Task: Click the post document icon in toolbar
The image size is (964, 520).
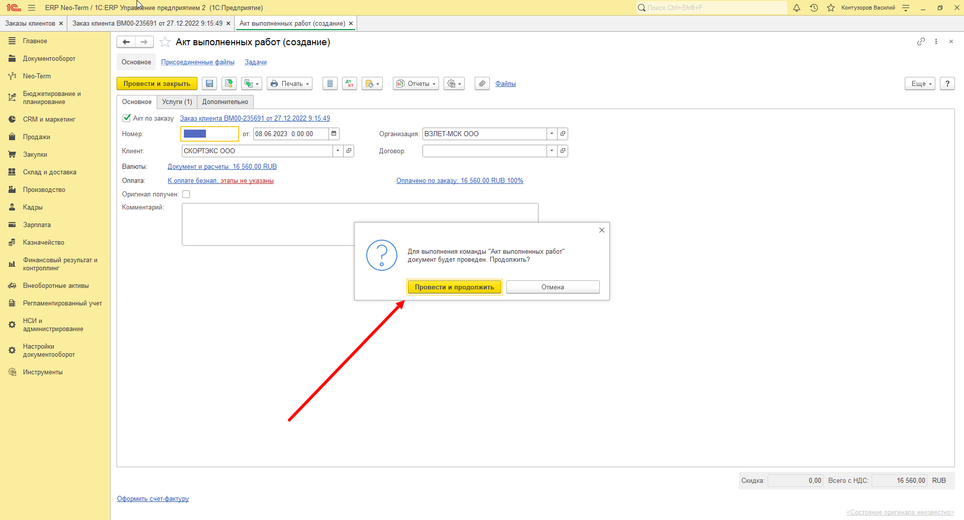Action: pos(229,83)
